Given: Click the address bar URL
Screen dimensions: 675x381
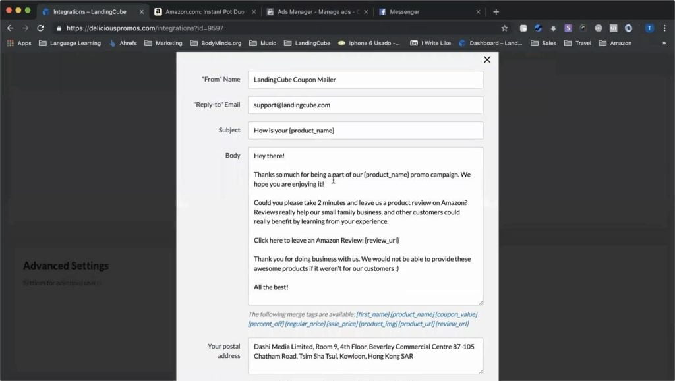Looking at the screenshot, I should point(145,28).
